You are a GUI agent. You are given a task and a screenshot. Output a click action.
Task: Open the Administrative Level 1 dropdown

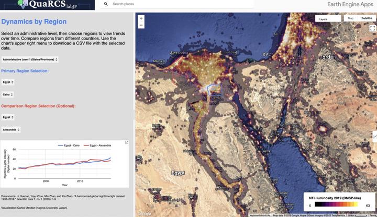tap(30, 59)
